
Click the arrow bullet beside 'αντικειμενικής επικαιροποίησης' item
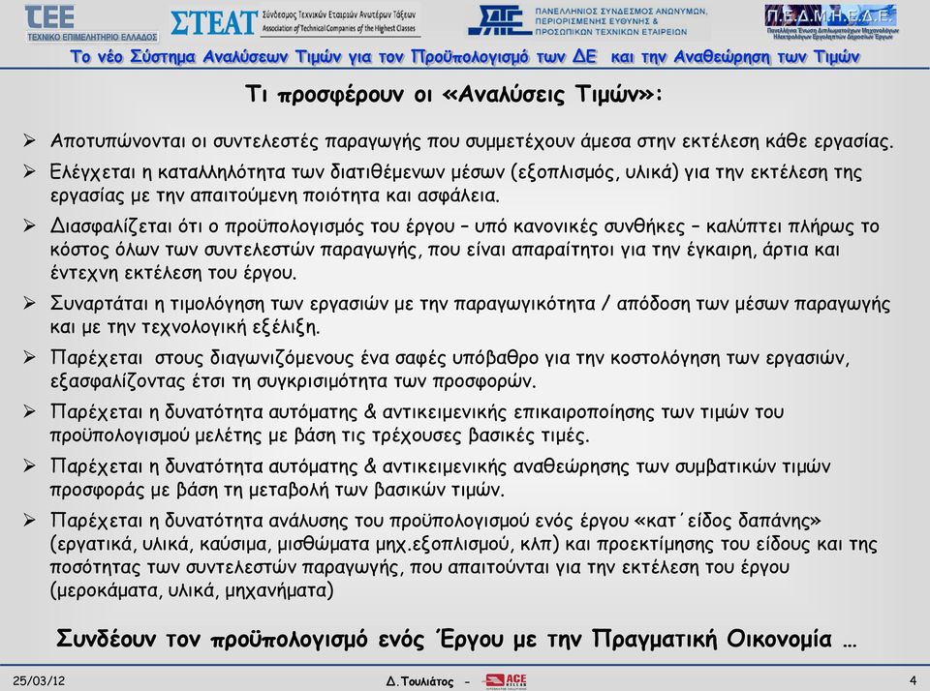(30, 412)
